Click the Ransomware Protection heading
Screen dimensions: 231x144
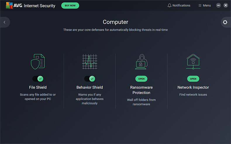coord(141,90)
